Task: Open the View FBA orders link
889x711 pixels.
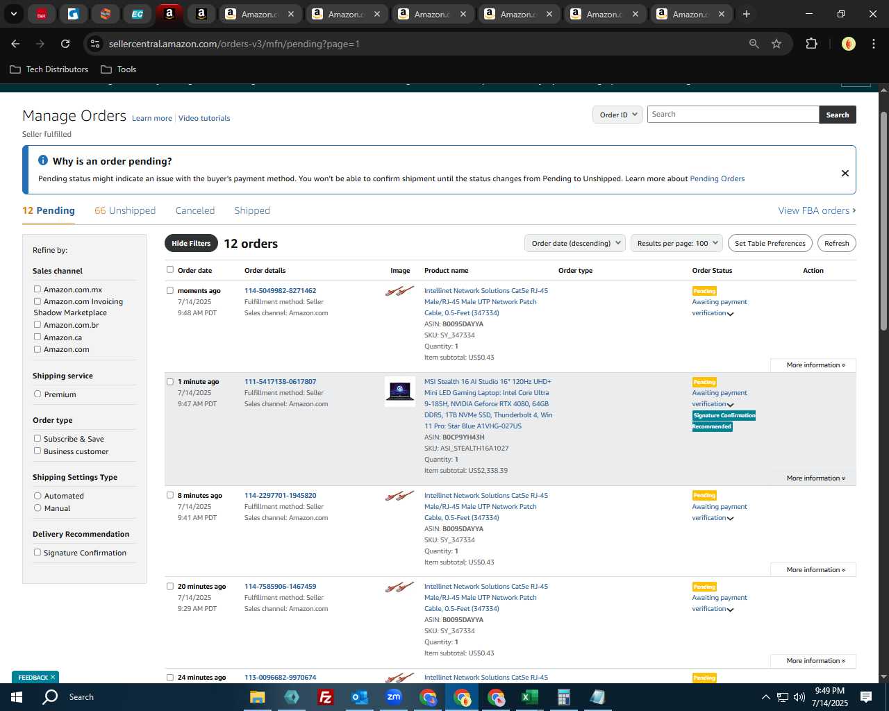Action: tap(817, 210)
